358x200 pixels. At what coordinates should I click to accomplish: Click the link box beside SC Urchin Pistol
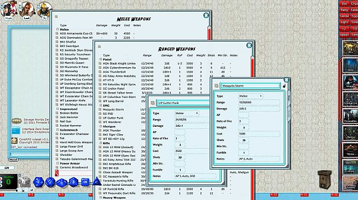click(100, 89)
